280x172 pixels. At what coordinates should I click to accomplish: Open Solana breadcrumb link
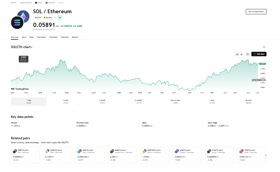coord(39,3)
